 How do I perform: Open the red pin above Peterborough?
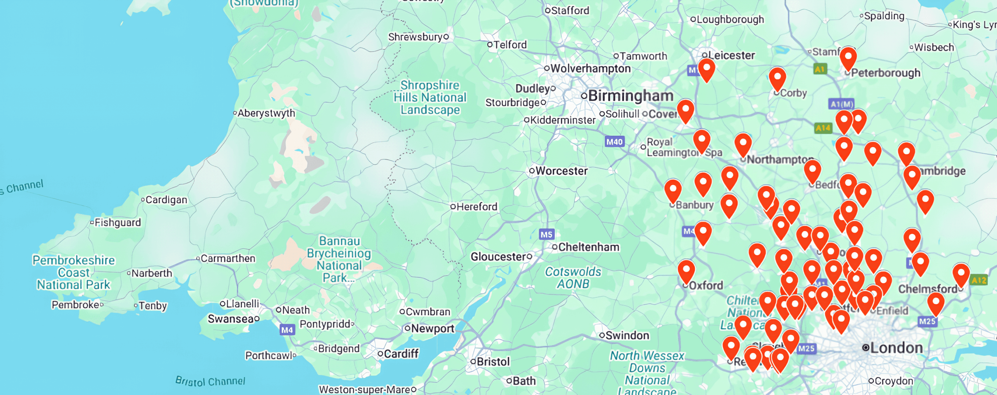[x=848, y=59]
